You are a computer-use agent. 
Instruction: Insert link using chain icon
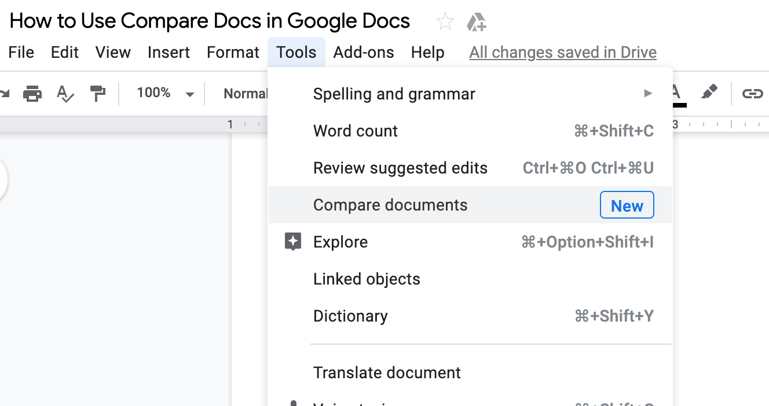point(752,93)
